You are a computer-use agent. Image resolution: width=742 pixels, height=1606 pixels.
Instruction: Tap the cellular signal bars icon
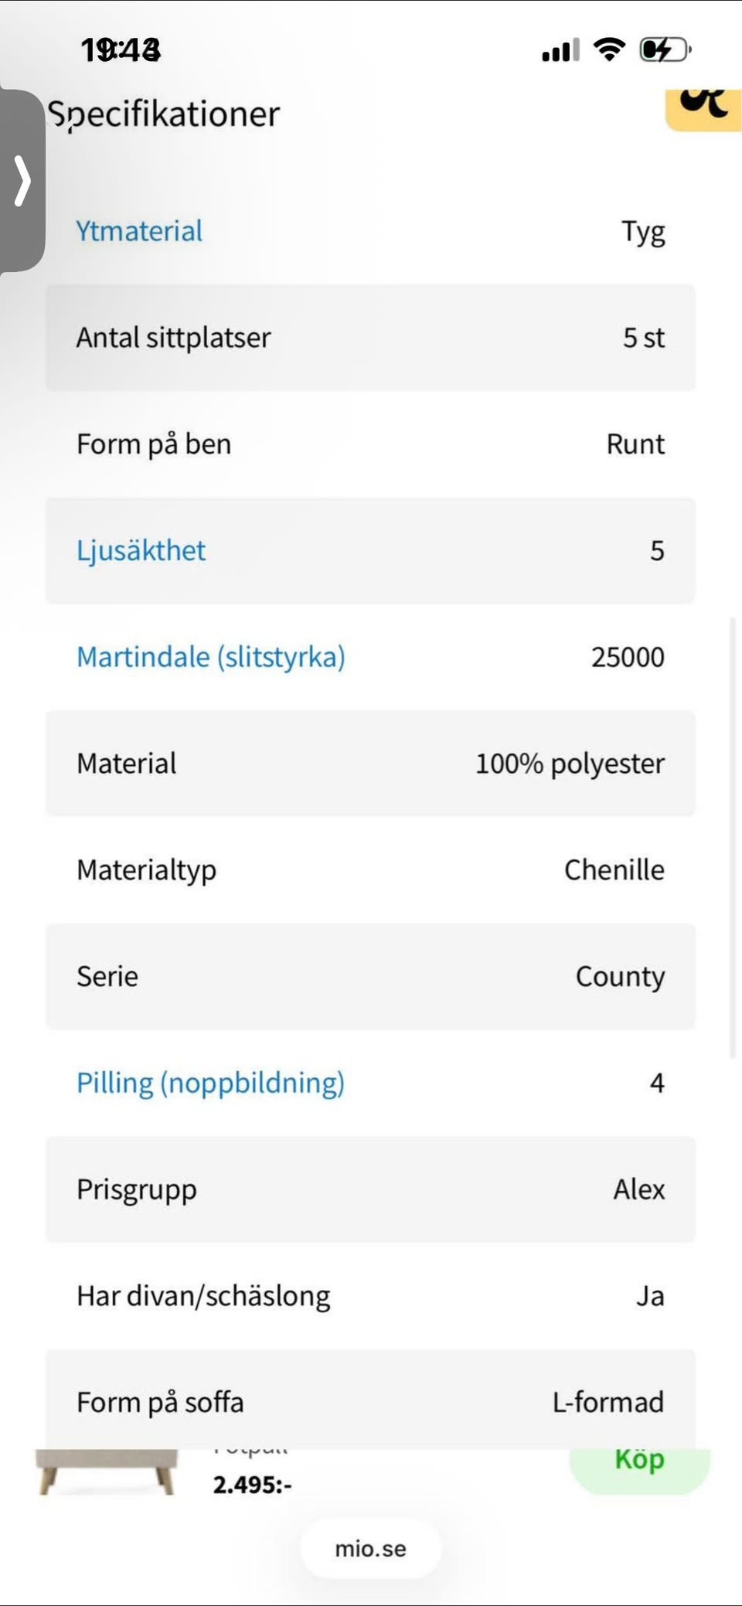click(x=560, y=51)
